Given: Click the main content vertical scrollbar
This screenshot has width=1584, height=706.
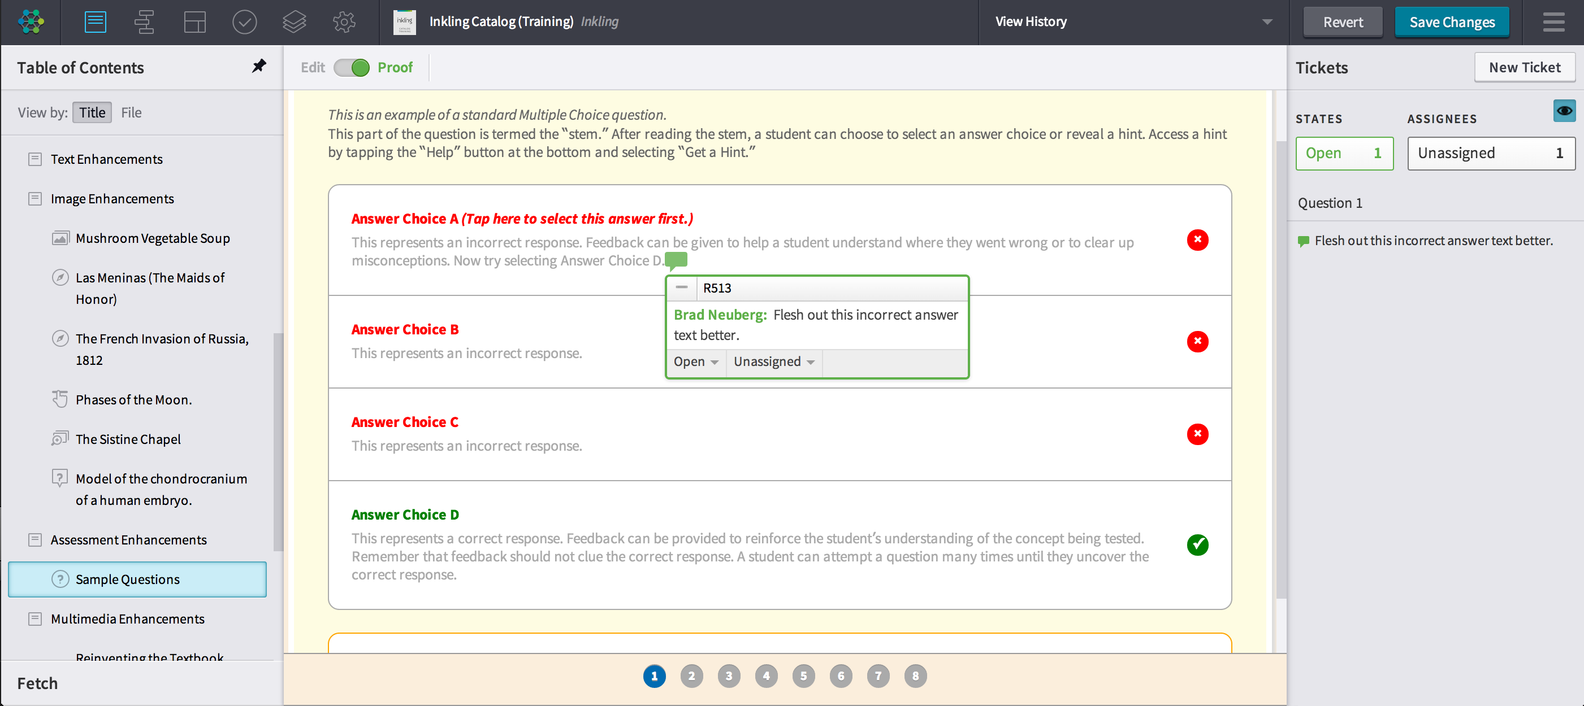Looking at the screenshot, I should click(x=1281, y=369).
